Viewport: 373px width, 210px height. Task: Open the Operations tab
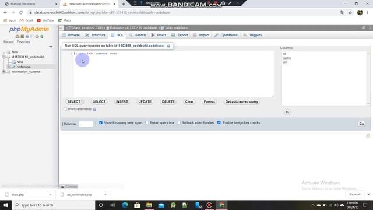click(226, 35)
